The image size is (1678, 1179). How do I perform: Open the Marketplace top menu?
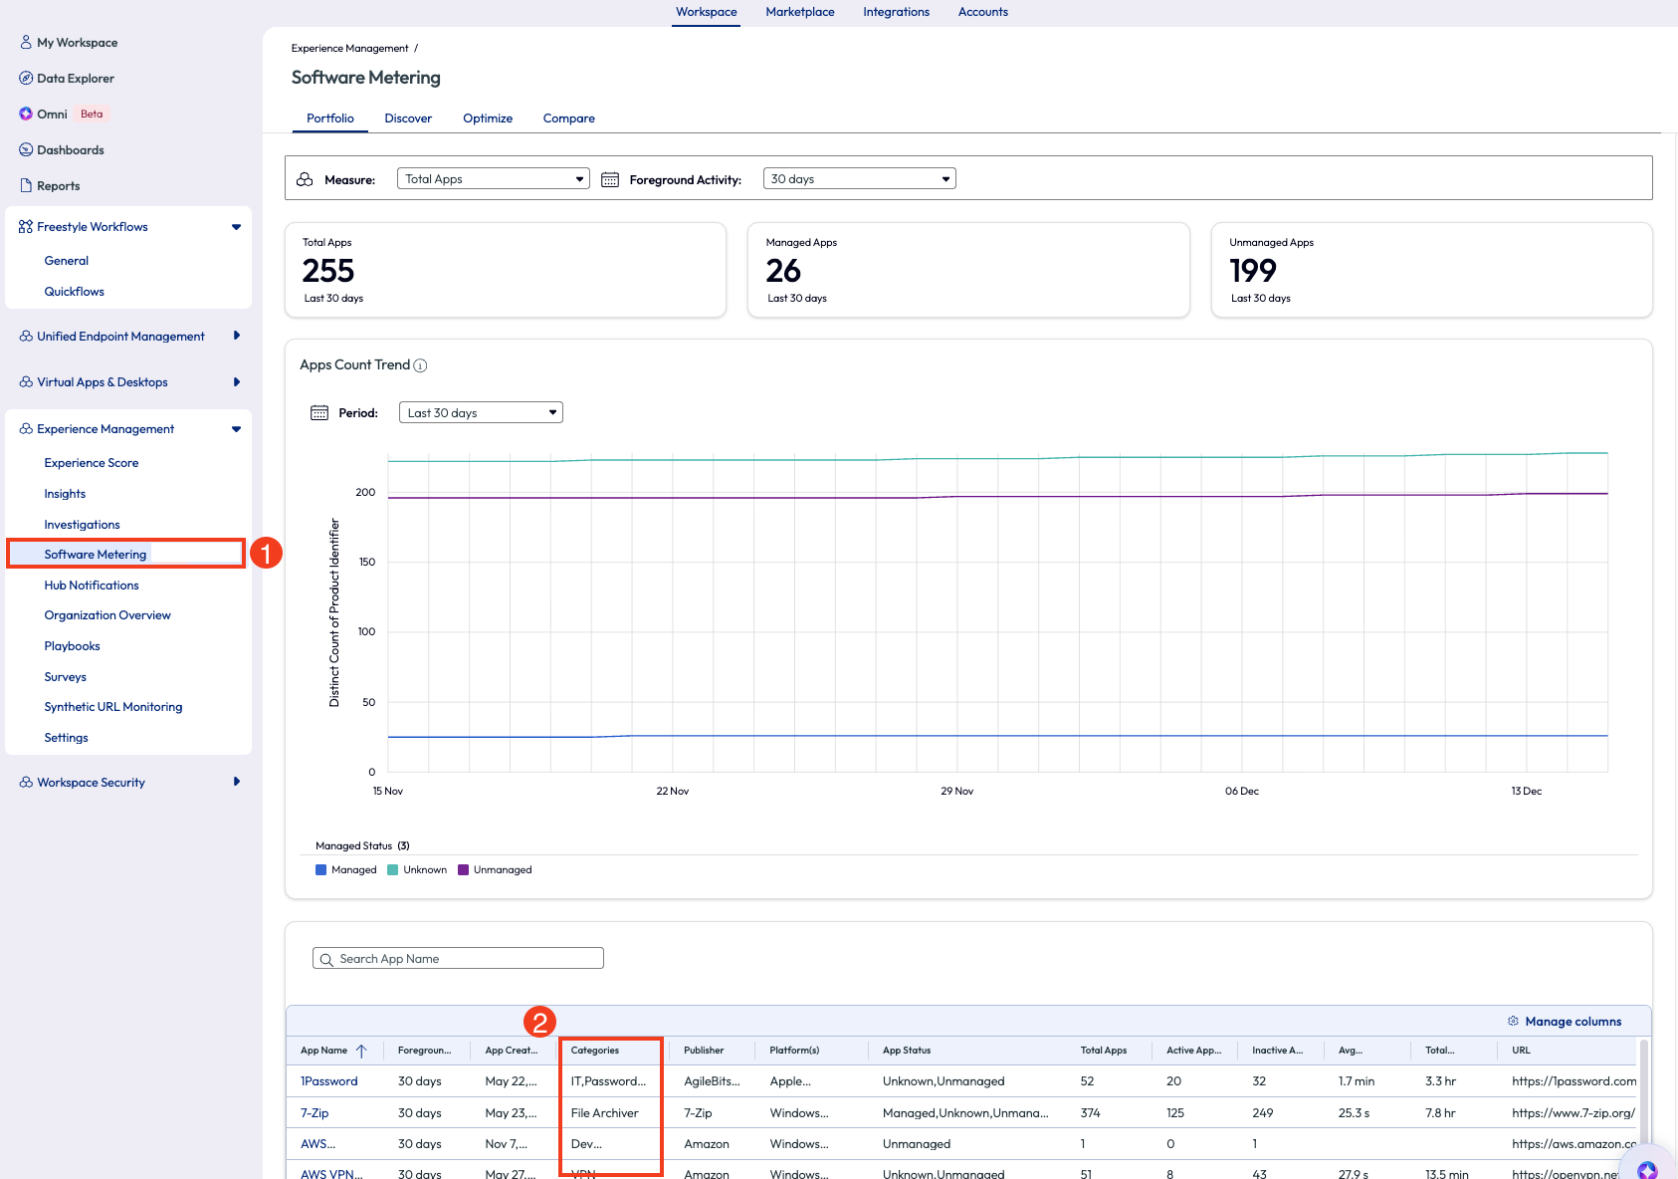tap(799, 12)
